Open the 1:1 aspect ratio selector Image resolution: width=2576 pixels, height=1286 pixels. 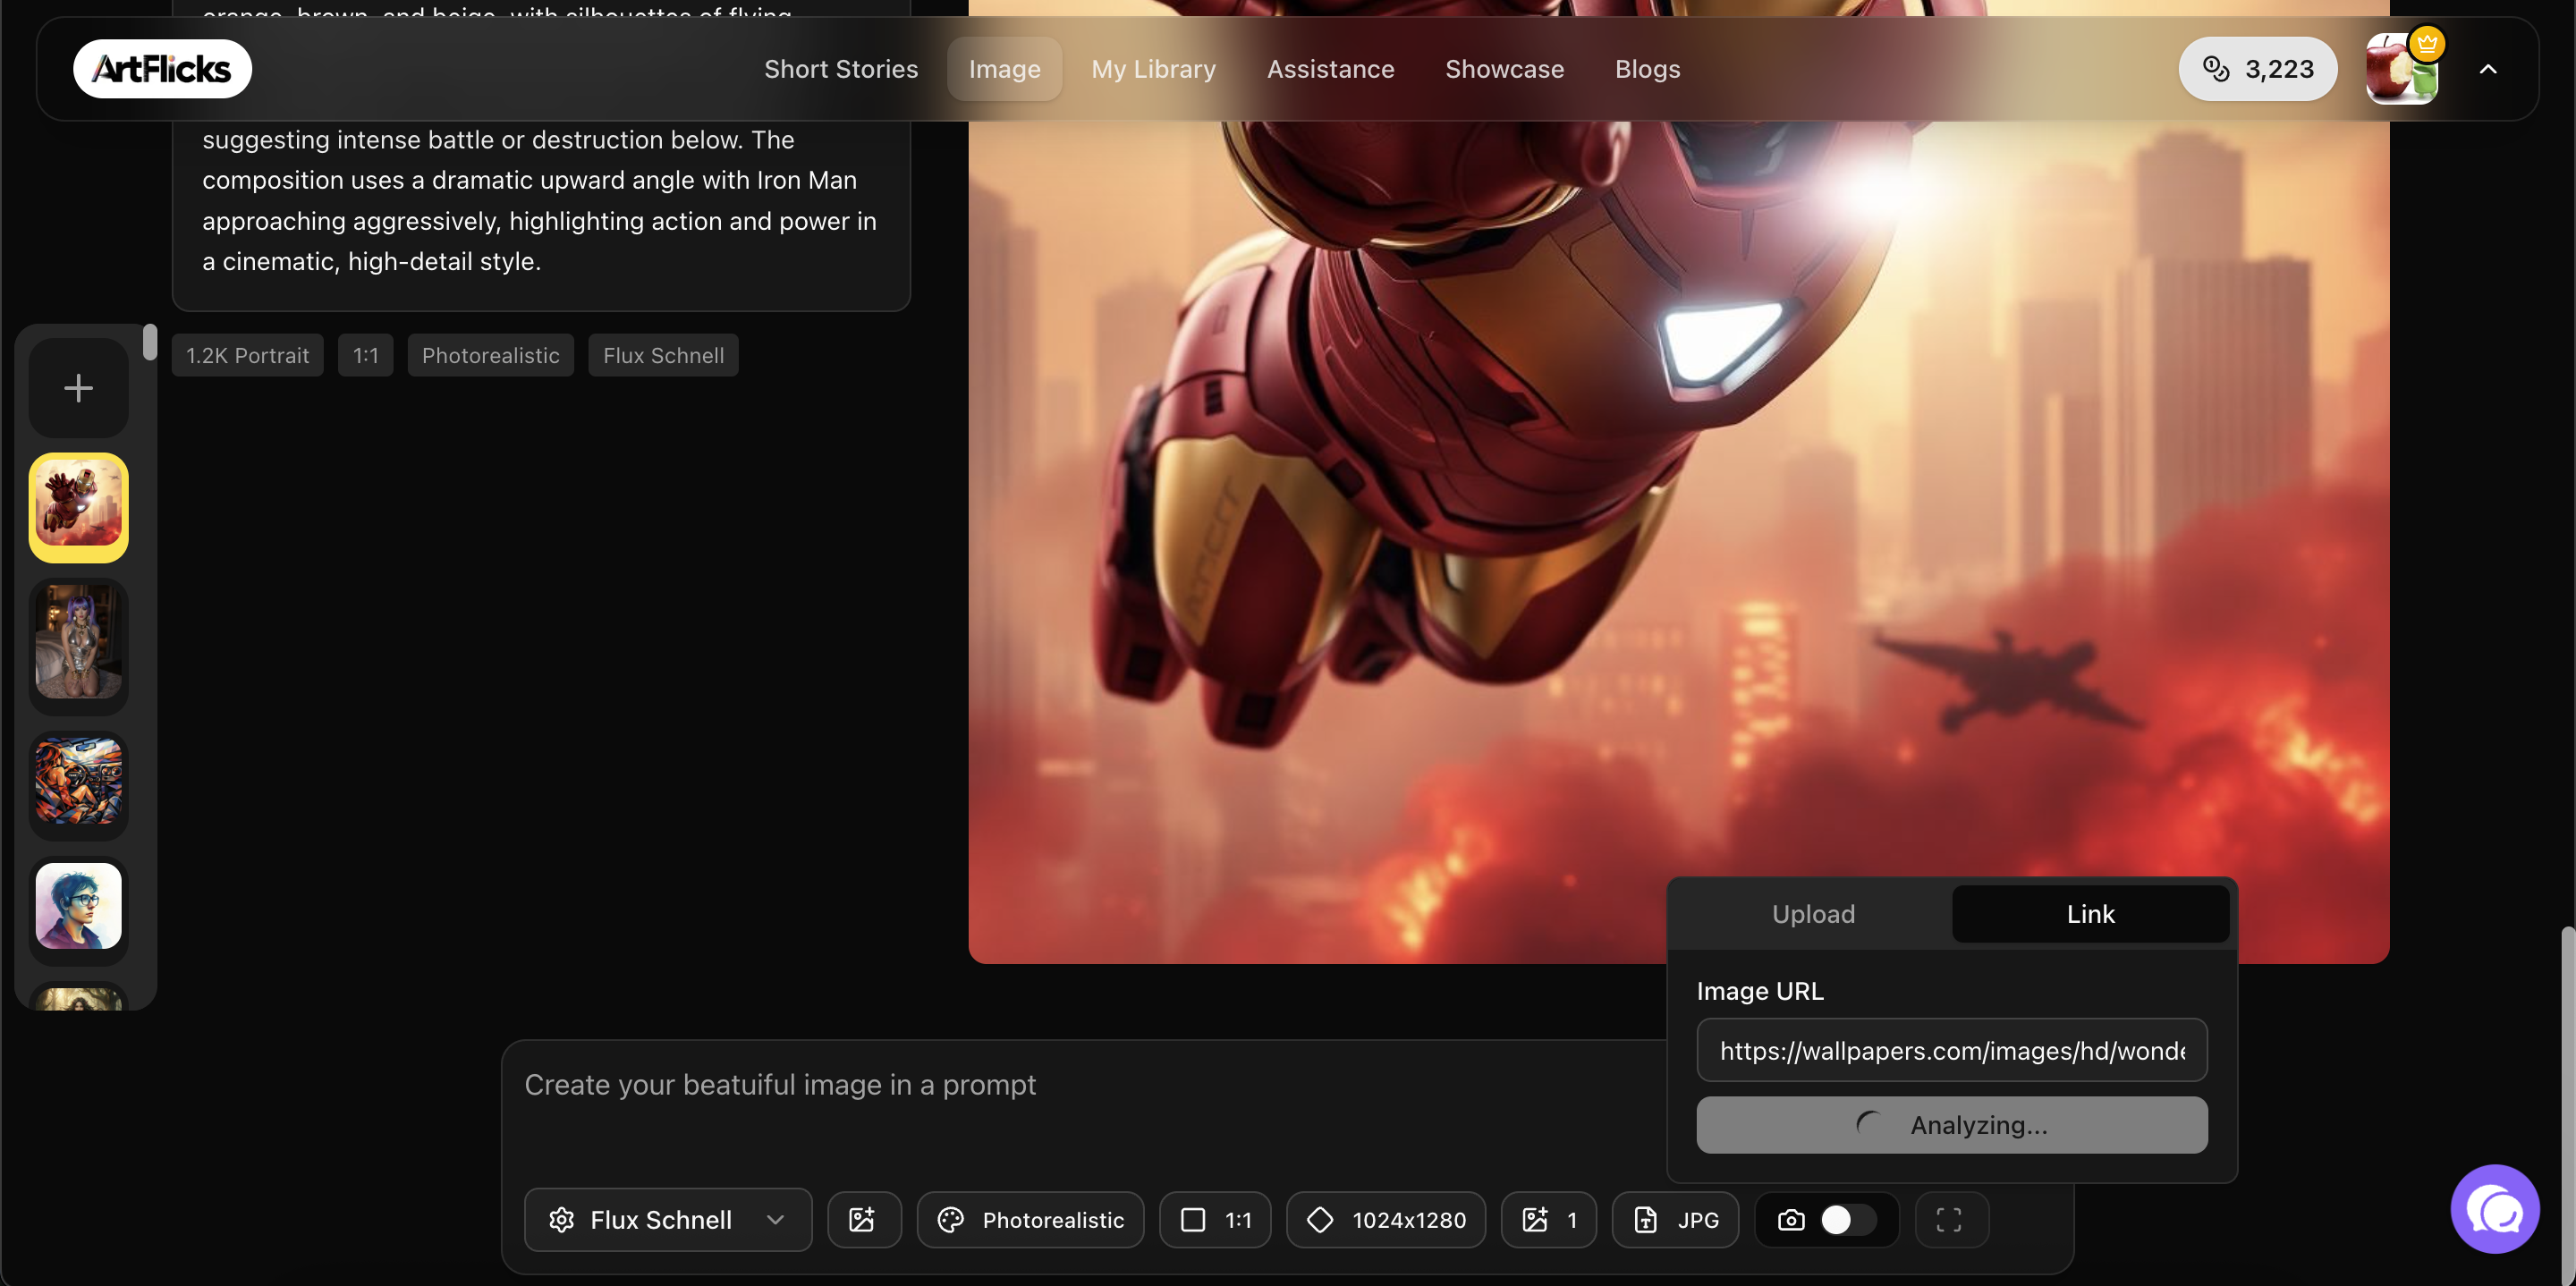click(x=1213, y=1219)
